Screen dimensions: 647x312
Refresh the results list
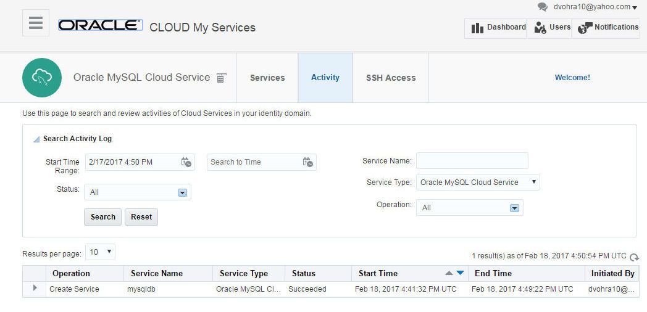pos(634,257)
